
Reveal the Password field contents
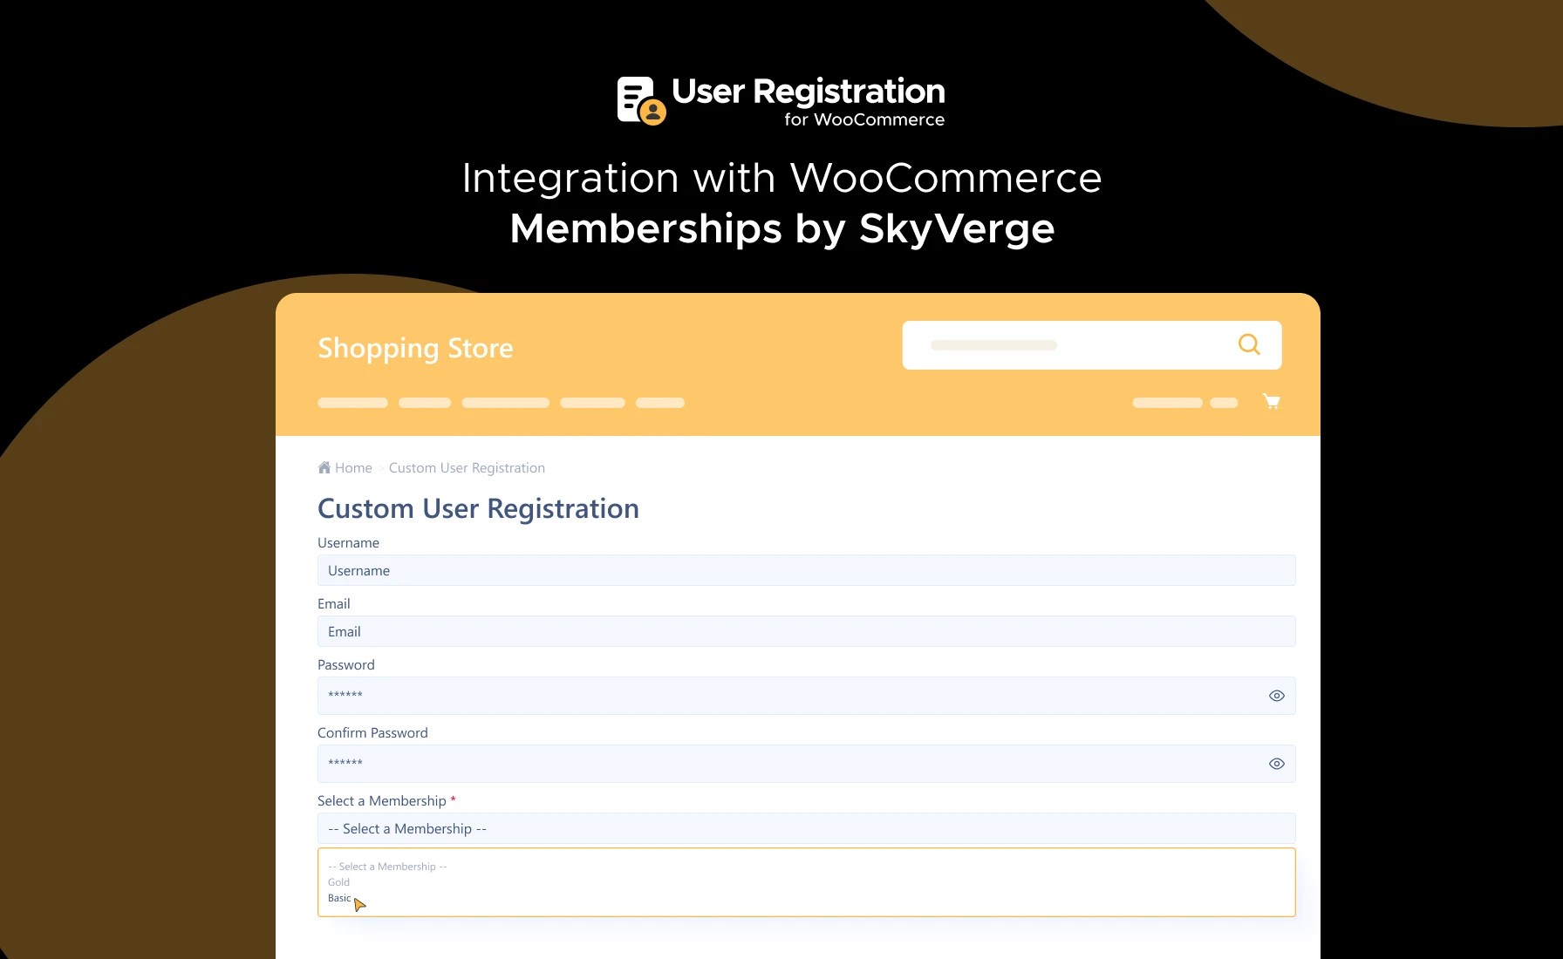point(1276,695)
